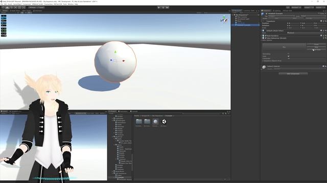Collapse the Transform component
The image size is (327, 183).
(x=262, y=21)
